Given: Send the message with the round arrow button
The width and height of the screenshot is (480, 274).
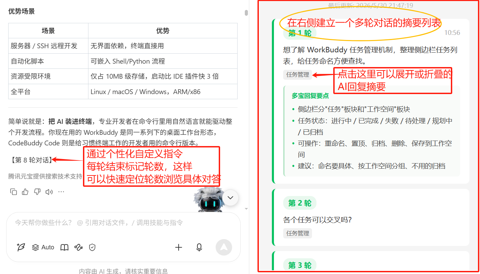Looking at the screenshot, I should coord(224,247).
